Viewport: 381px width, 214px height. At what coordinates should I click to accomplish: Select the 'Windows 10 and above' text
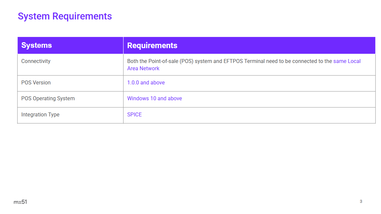click(154, 99)
